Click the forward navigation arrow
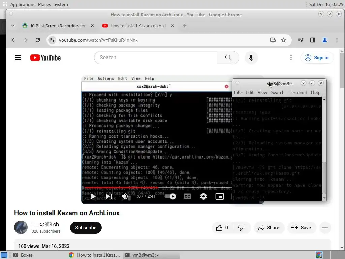 pyautogui.click(x=26, y=40)
